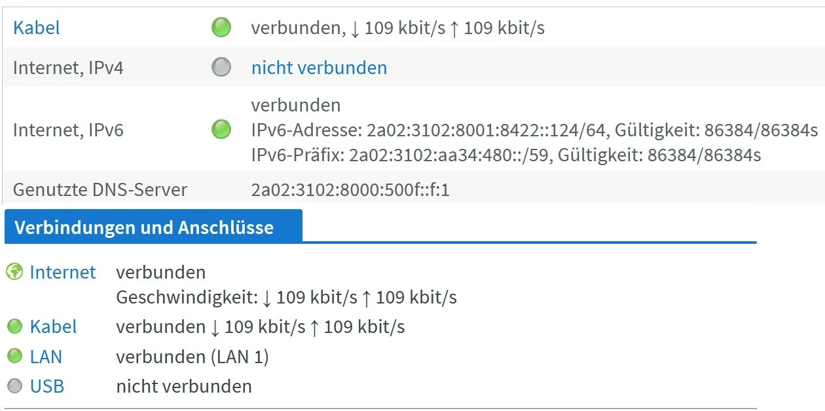
Task: Open the LAN connection link
Action: point(46,357)
